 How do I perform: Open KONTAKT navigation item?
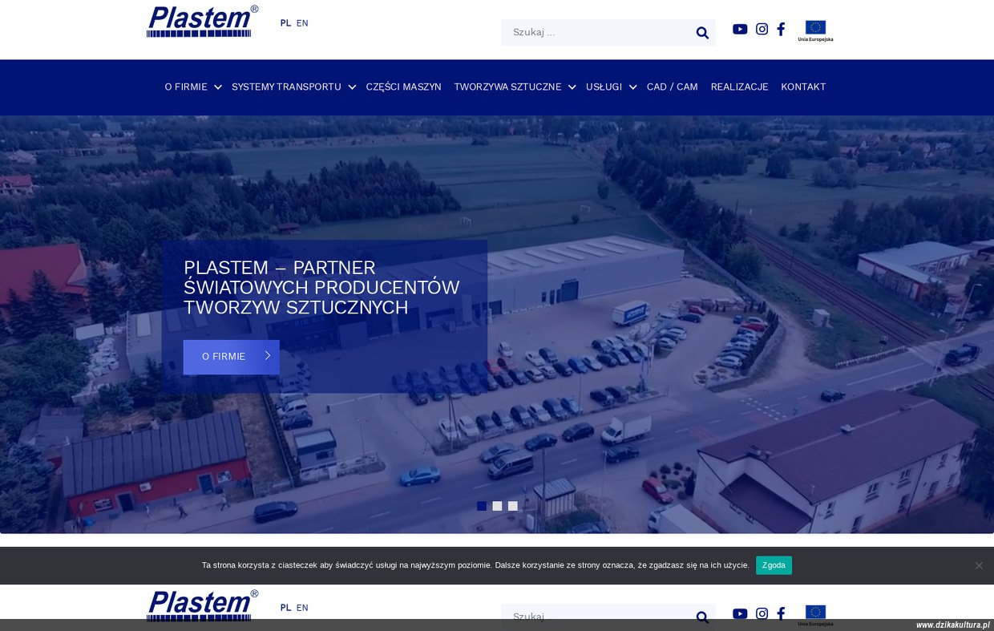click(803, 87)
